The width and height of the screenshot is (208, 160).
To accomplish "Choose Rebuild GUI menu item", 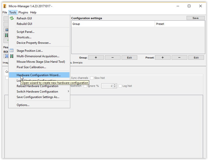I will tap(39, 24).
